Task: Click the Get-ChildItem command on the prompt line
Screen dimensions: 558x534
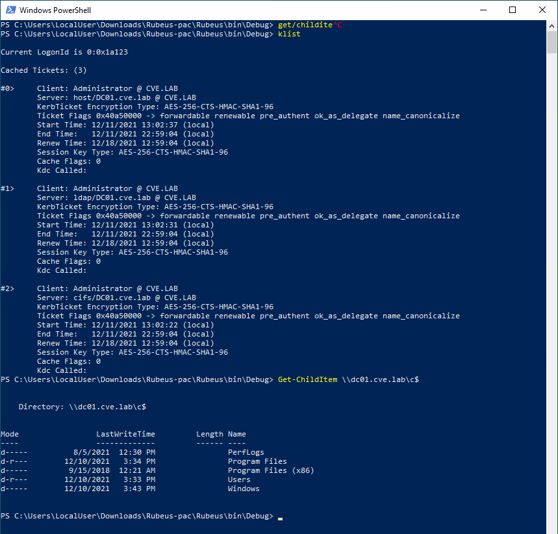Action: pyautogui.click(x=308, y=379)
